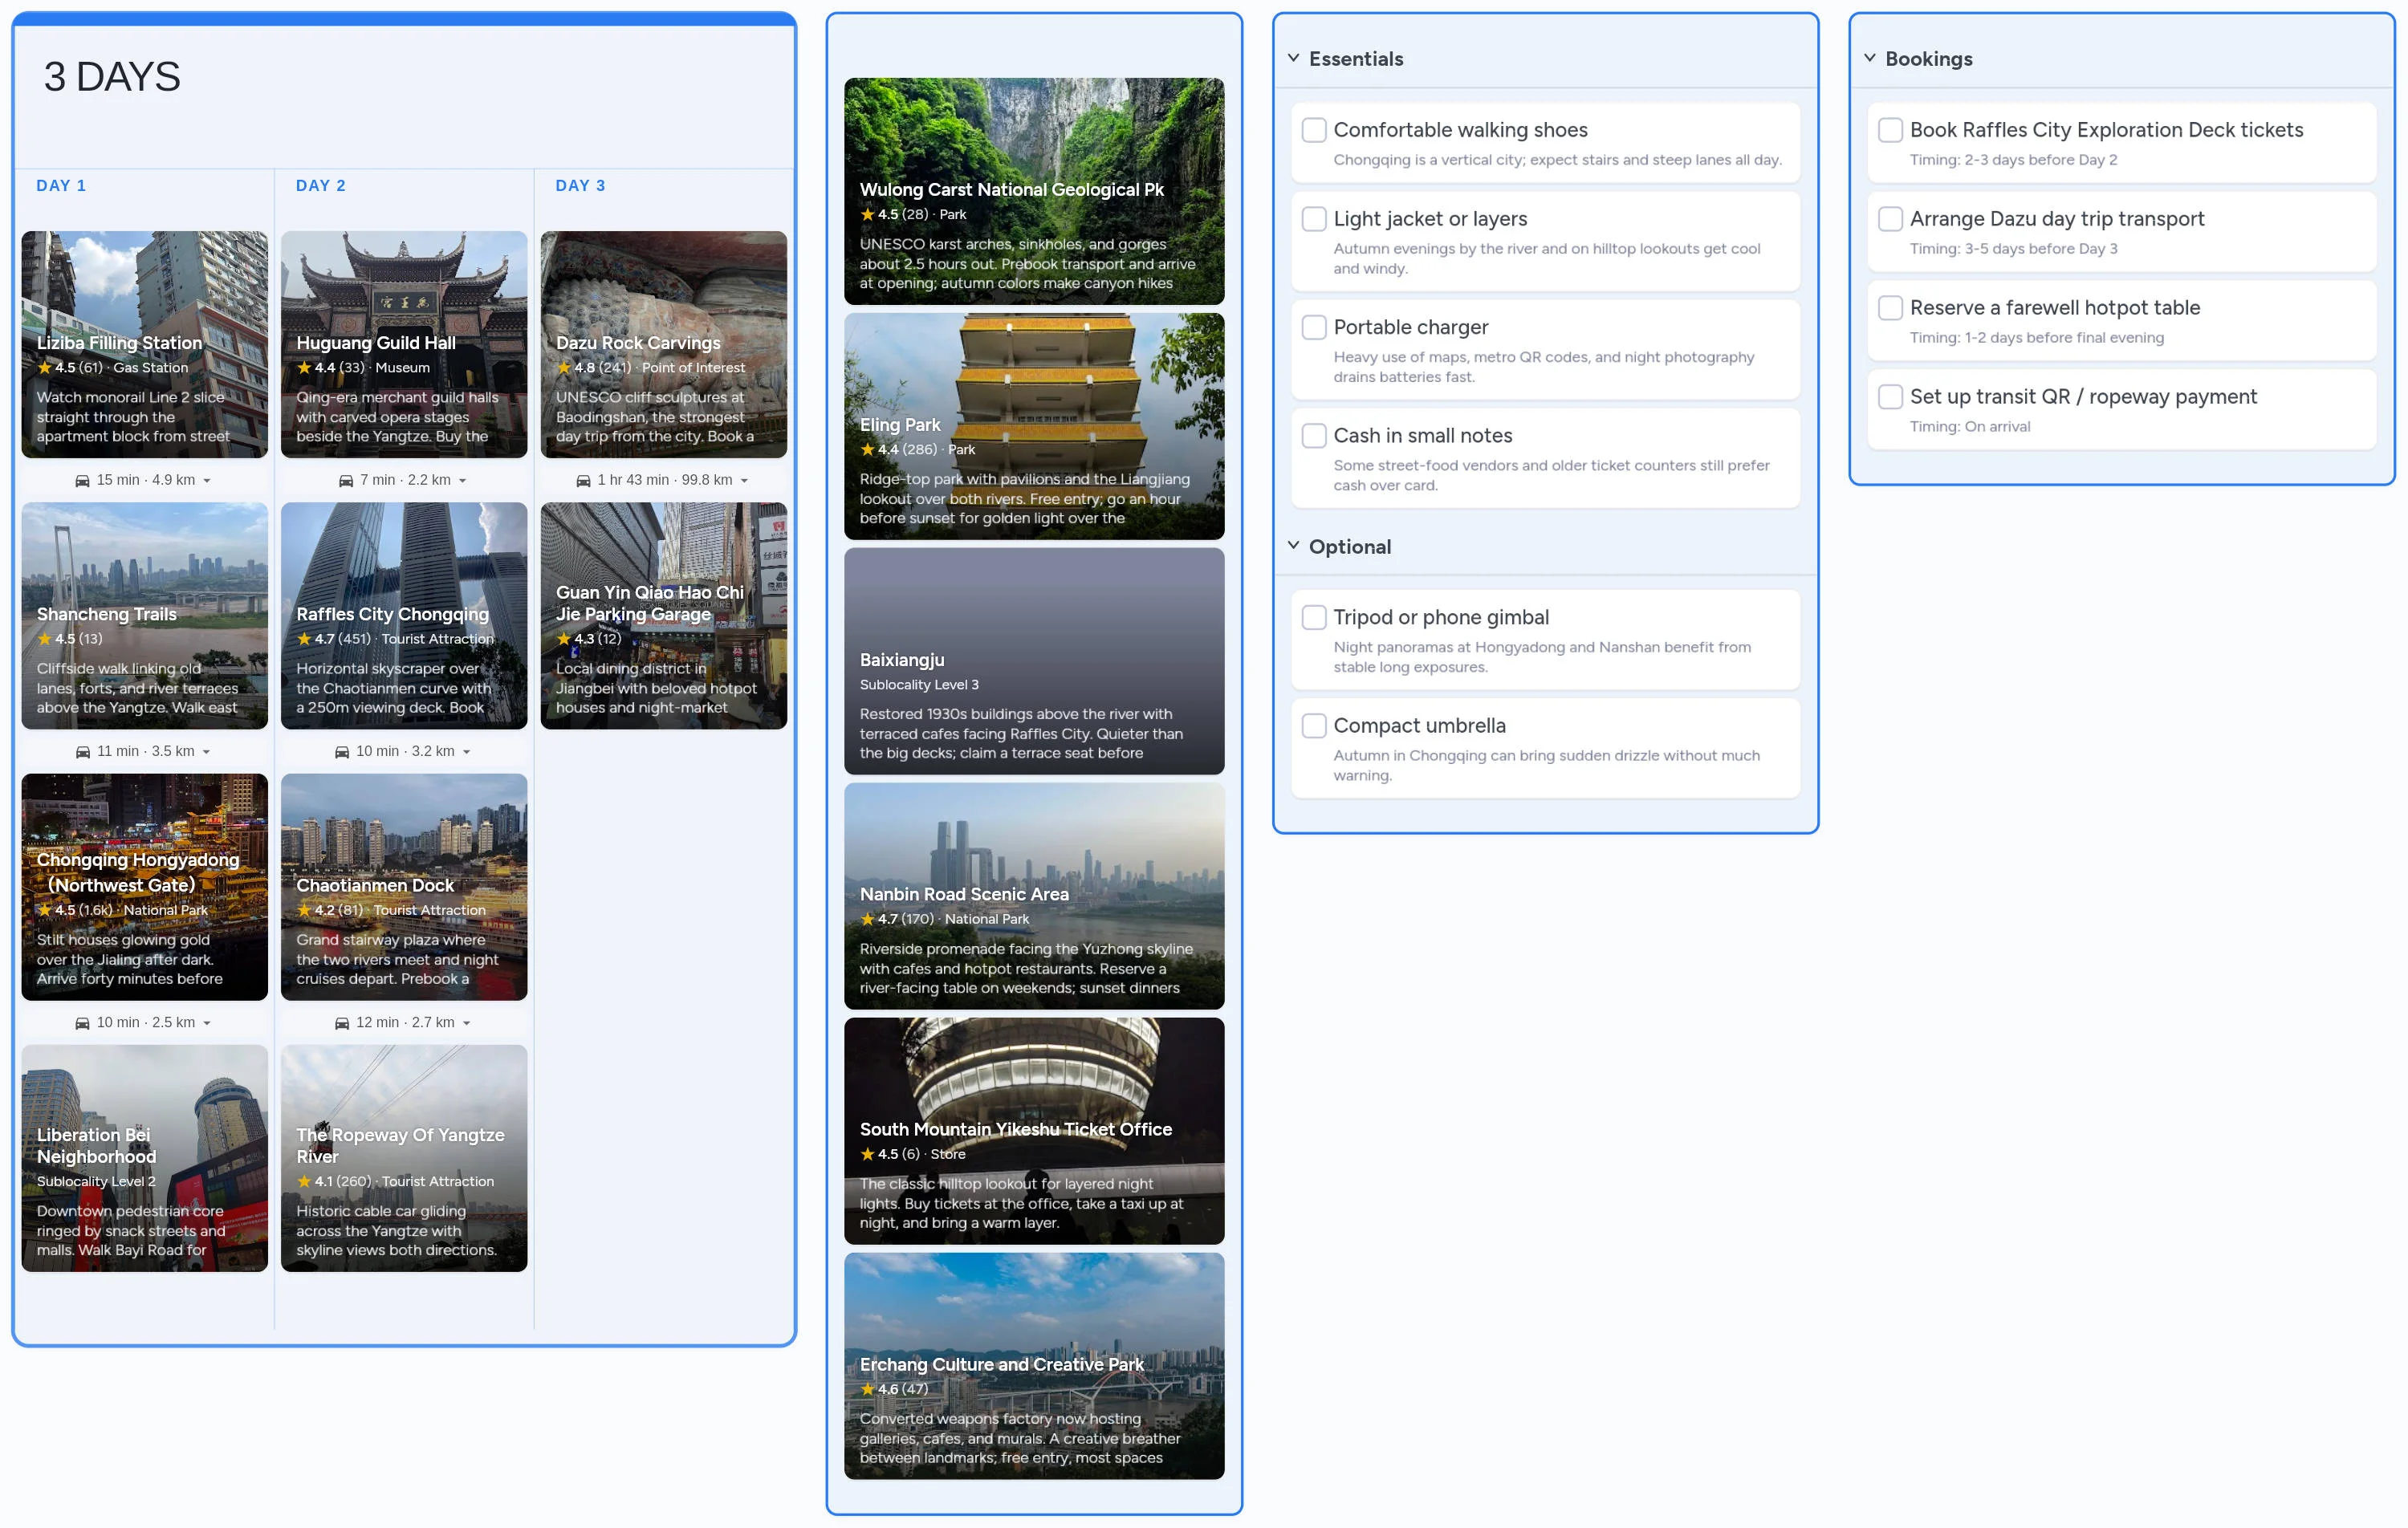Viewport: 2408px width, 1528px height.
Task: Click car icon for 15 min 4.9 km leg
Action: click(x=83, y=481)
